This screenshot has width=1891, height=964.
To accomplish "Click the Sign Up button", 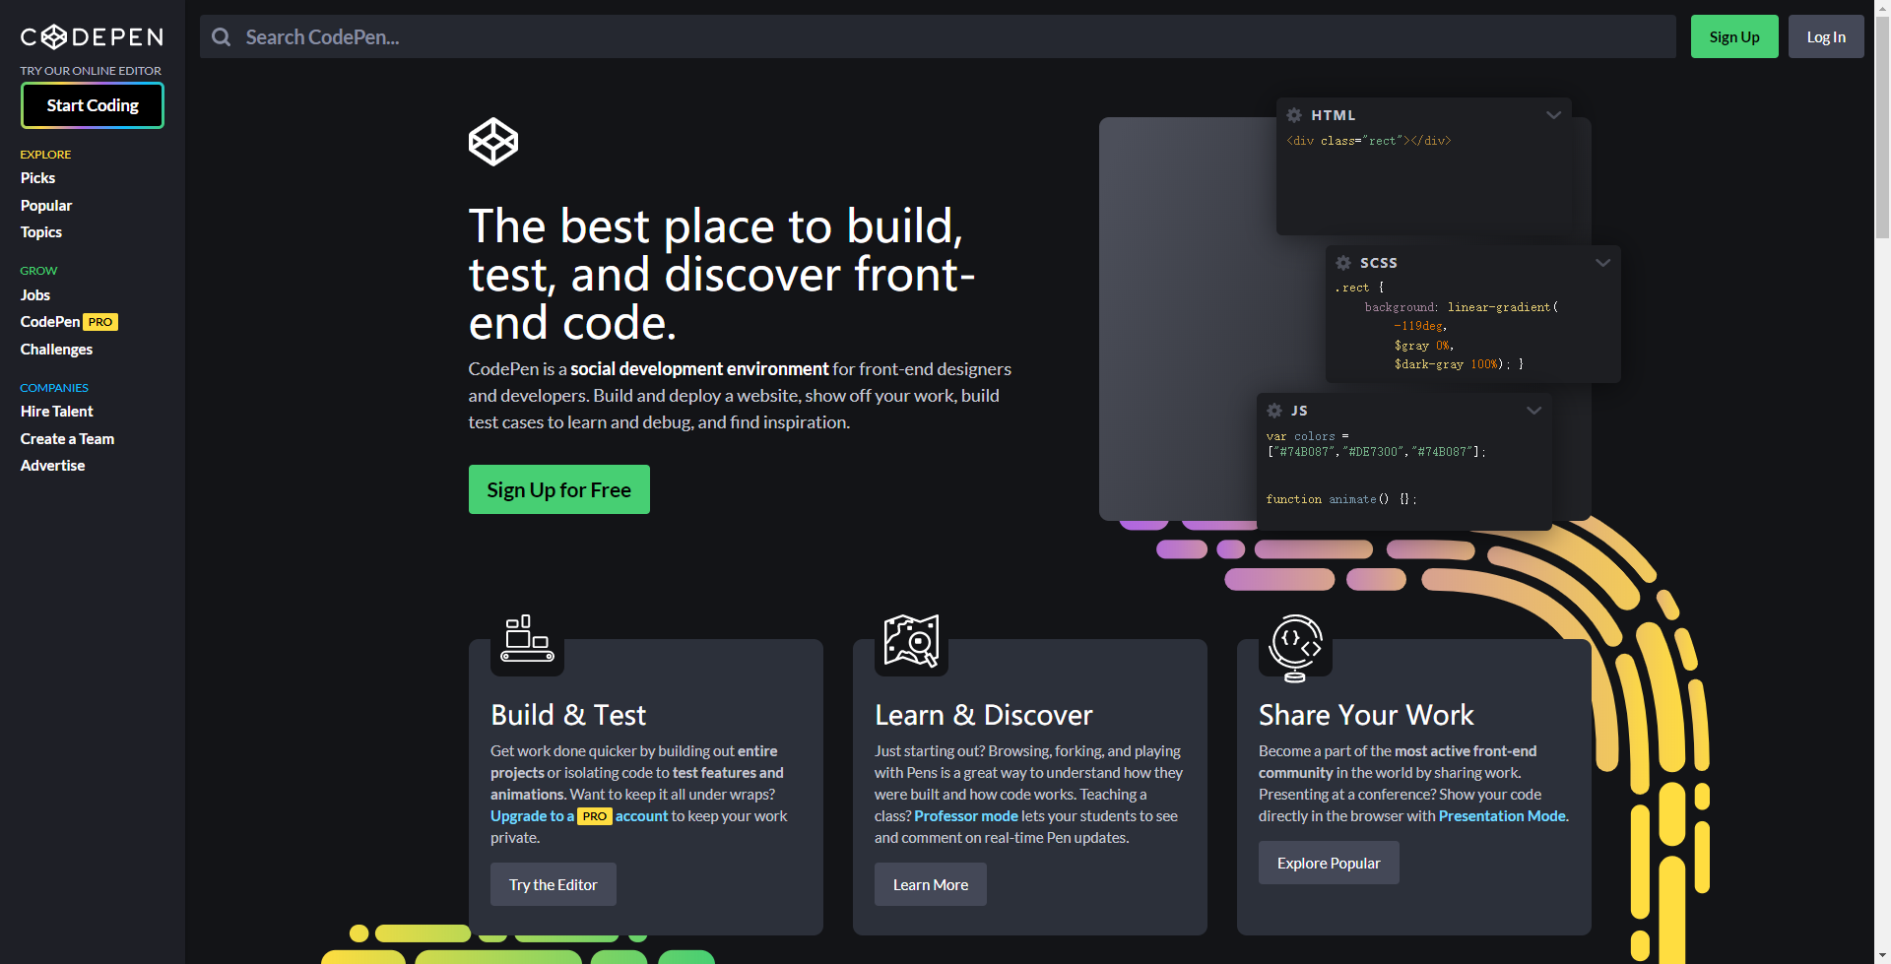I will pos(1734,36).
